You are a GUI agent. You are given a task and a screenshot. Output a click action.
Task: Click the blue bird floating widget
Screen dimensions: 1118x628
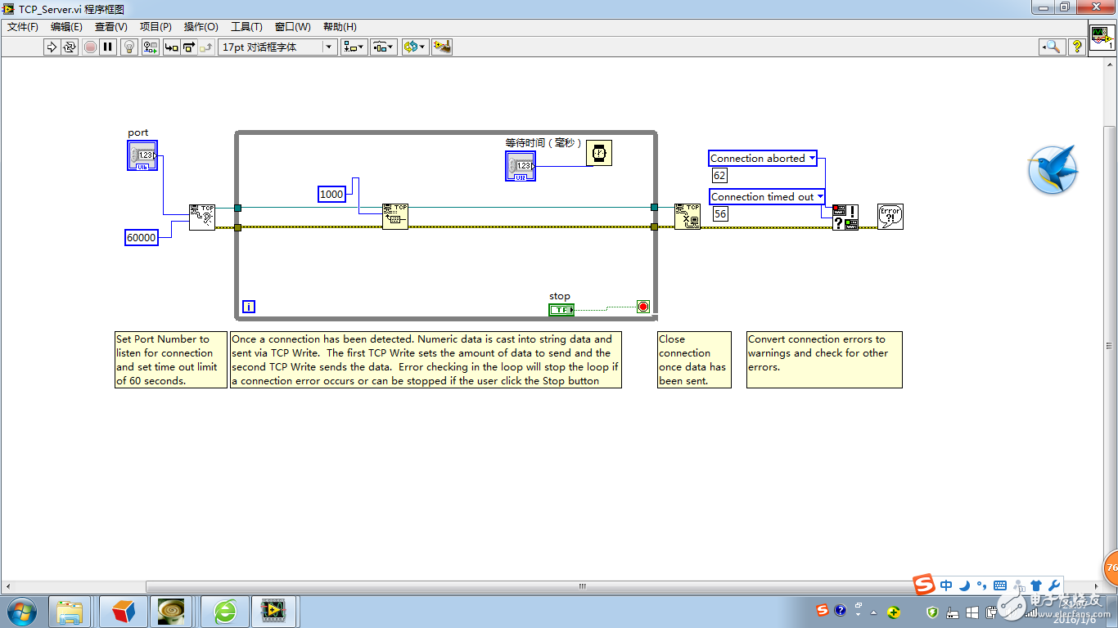coord(1052,170)
